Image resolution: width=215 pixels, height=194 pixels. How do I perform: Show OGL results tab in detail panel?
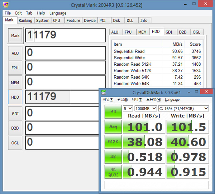tap(196, 32)
